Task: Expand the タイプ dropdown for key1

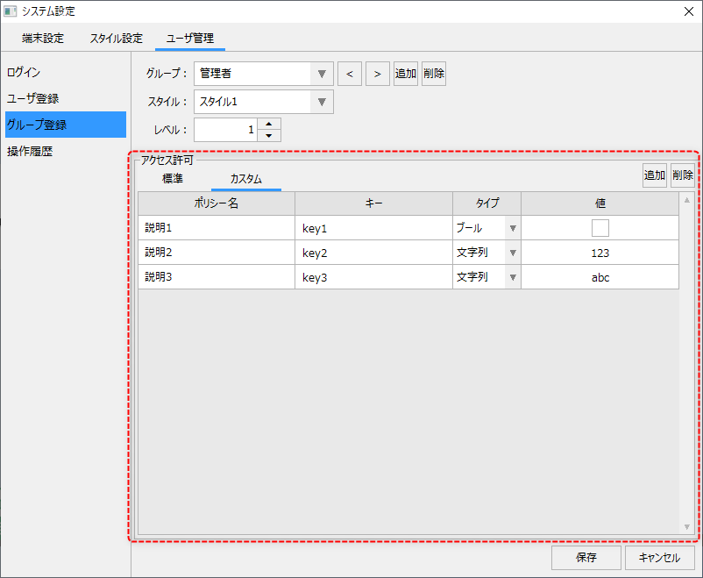Action: [x=512, y=228]
